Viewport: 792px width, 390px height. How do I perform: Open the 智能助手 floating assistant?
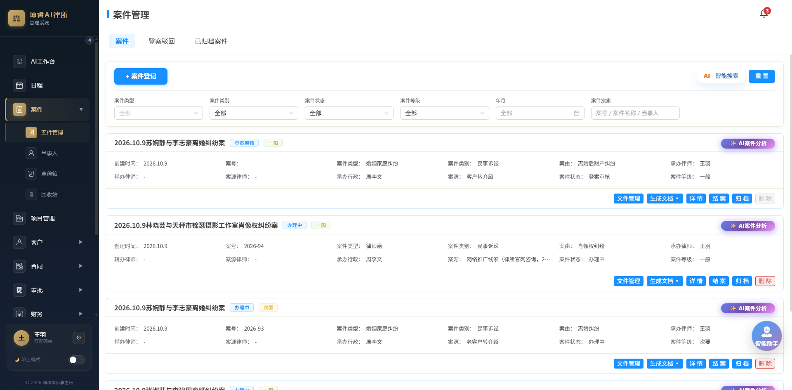tap(766, 336)
